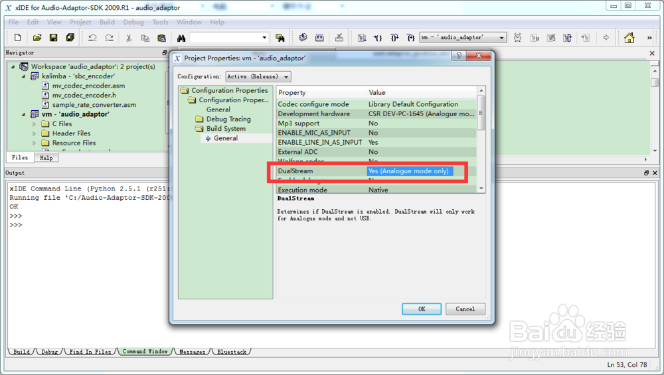
Task: Select mv_codec_encoder.asm file
Action: [88, 86]
